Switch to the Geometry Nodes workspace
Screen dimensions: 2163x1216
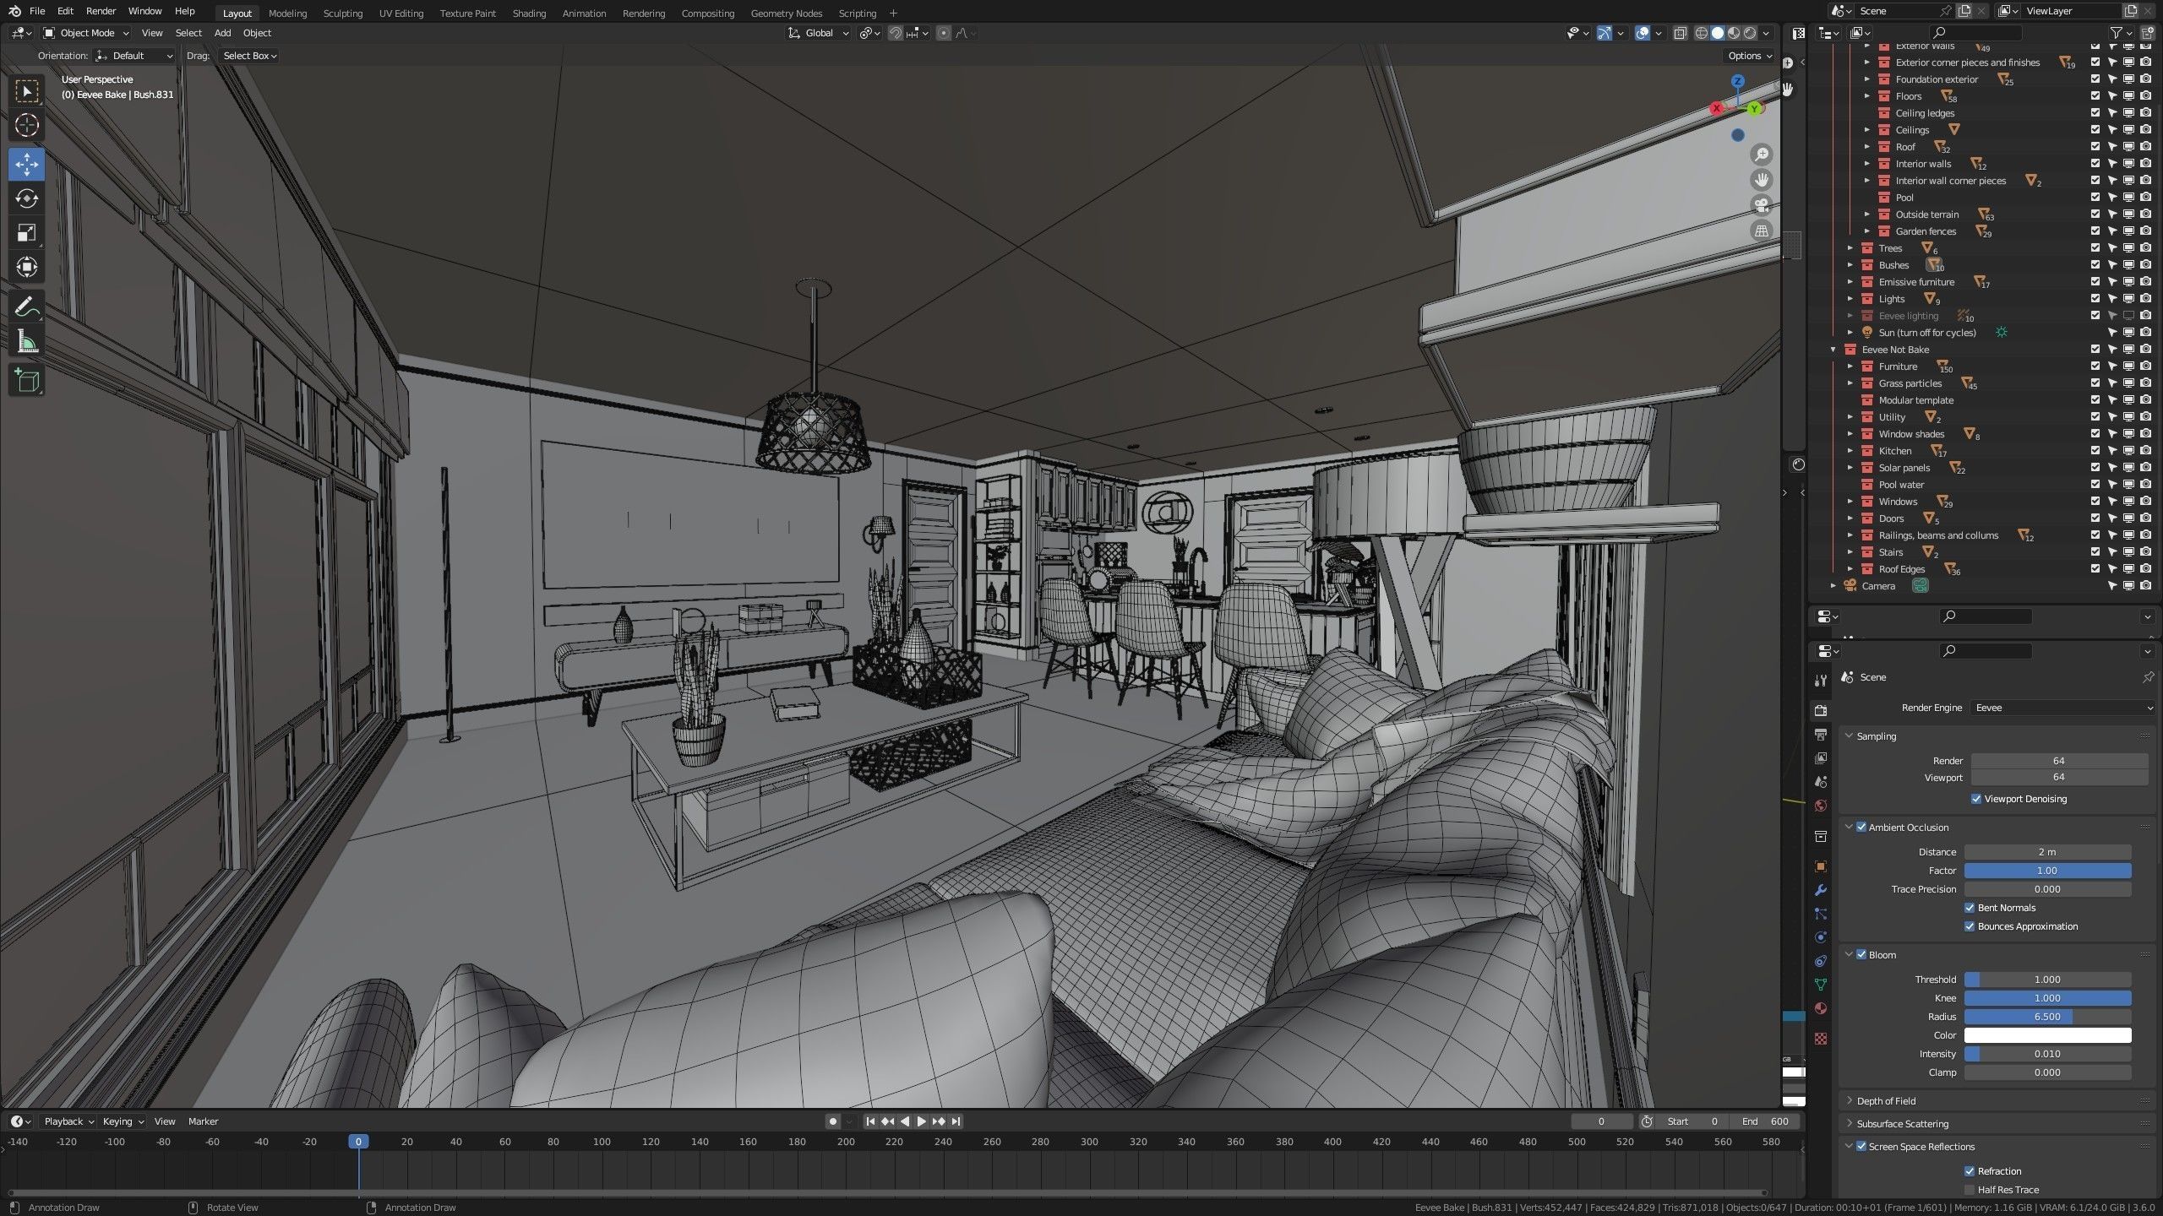pos(786,14)
